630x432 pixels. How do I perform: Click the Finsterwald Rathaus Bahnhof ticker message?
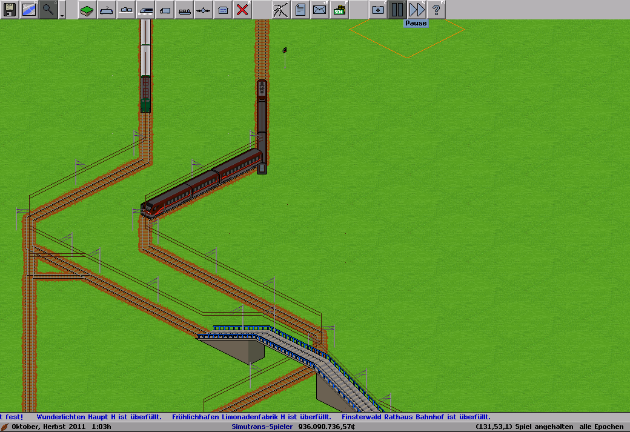[x=416, y=417]
